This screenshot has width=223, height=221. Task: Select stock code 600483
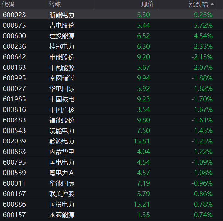point(14,120)
